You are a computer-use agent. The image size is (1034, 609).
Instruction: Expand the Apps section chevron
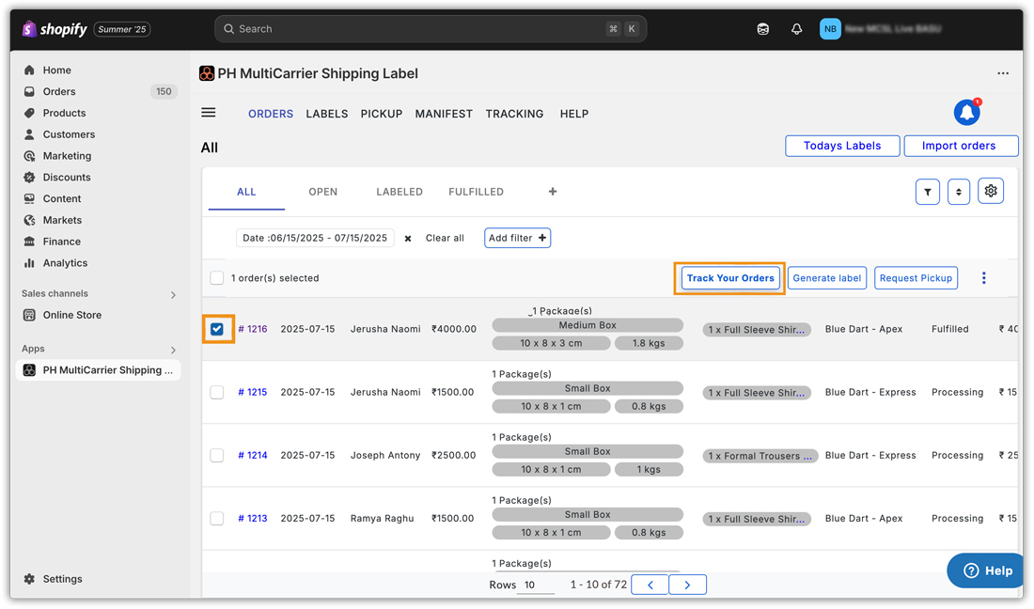pos(174,350)
